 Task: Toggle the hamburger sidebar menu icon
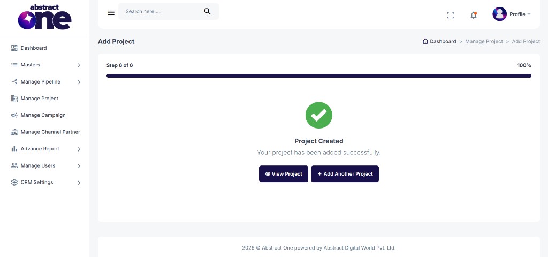tap(111, 13)
